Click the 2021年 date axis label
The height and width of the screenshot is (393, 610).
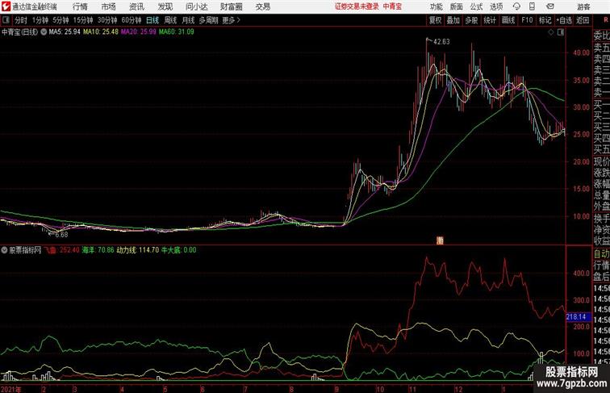11,389
